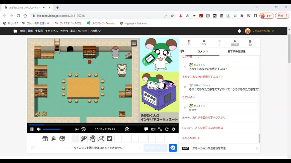Open the Nアニメ menu item
Image resolution: width=291 pixels, height=163 pixels.
tap(82, 31)
